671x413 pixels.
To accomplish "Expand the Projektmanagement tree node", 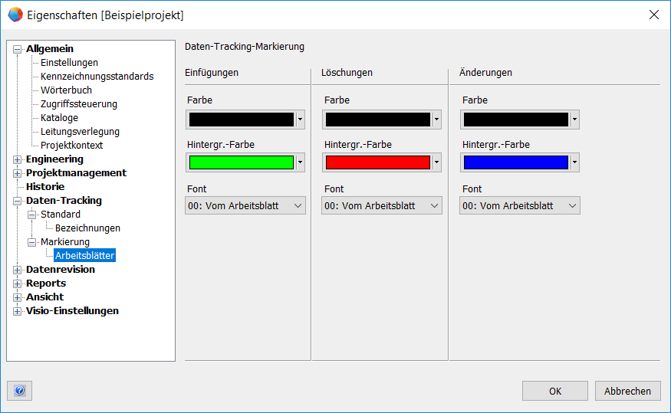I will point(18,173).
